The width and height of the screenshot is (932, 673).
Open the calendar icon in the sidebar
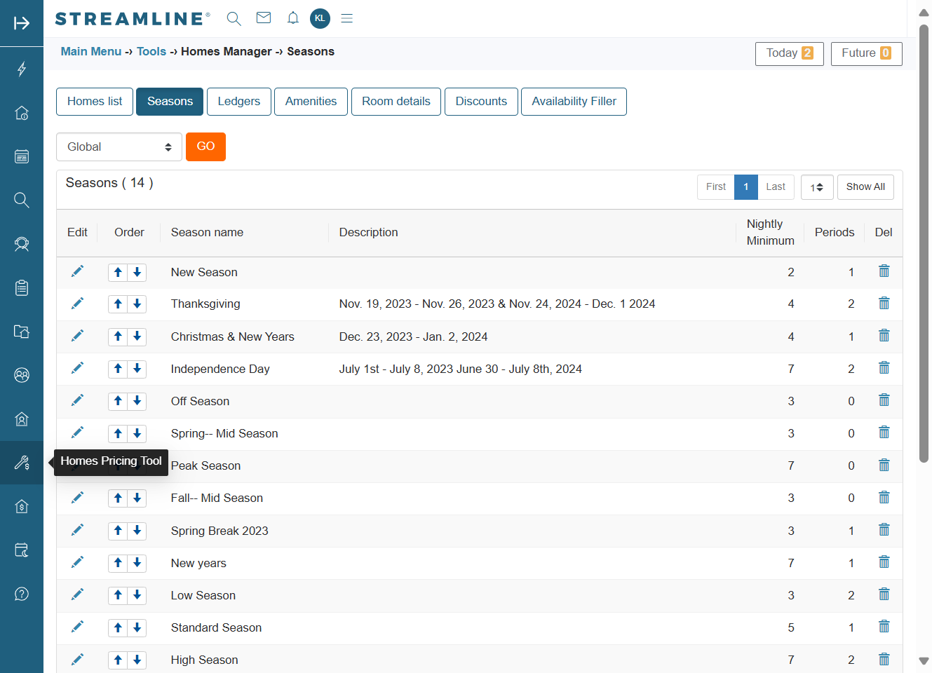click(22, 156)
